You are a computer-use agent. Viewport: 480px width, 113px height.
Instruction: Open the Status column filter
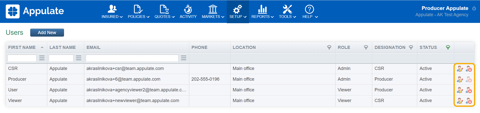coord(448,47)
